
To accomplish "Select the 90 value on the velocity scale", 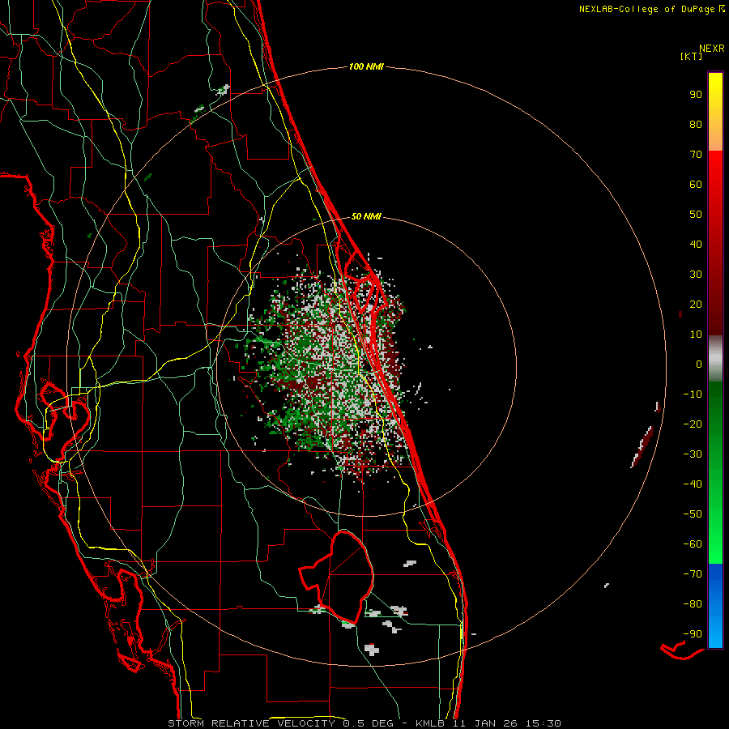I will [696, 95].
